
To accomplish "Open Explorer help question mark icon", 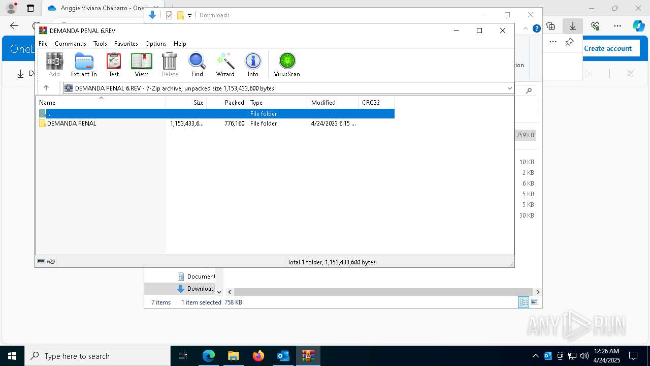I will pos(537,28).
